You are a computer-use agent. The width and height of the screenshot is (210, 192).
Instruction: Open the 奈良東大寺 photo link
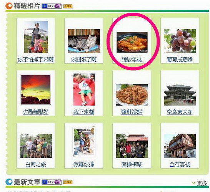pyautogui.click(x=180, y=112)
